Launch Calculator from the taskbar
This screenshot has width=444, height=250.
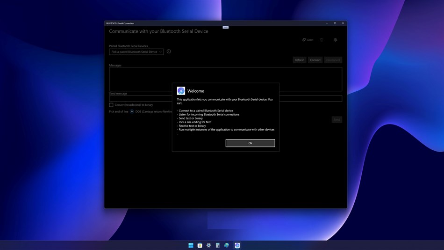coord(218,245)
